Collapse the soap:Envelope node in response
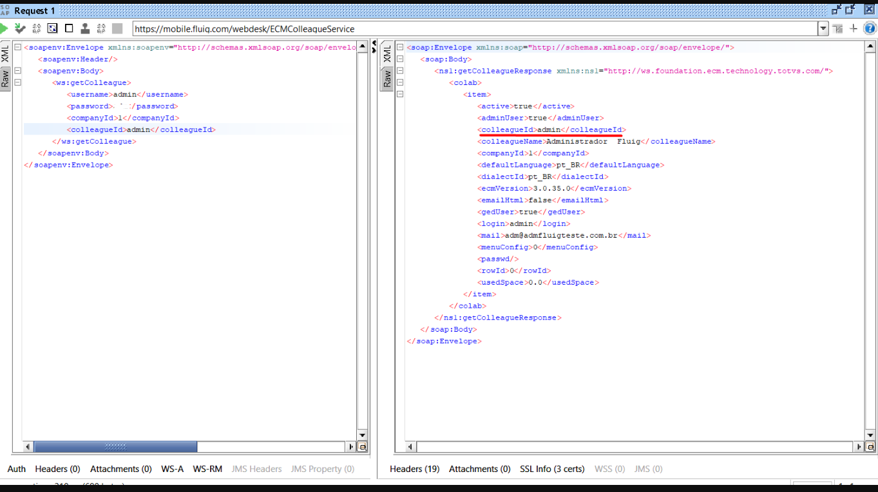This screenshot has height=492, width=878. 400,48
